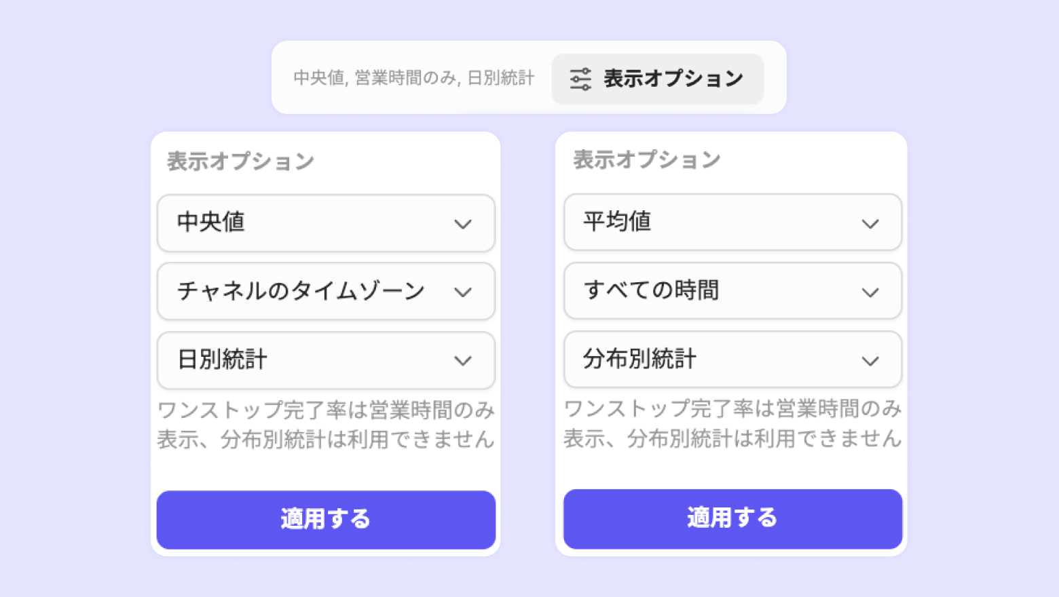Screen dimensions: 1059x597
Task: Click the chevron icon on 中央値 dropdown
Action: (463, 224)
